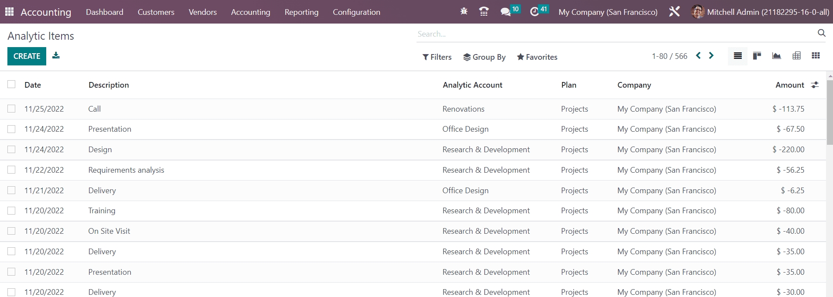Click the download export icon
Image resolution: width=833 pixels, height=297 pixels.
(x=56, y=55)
